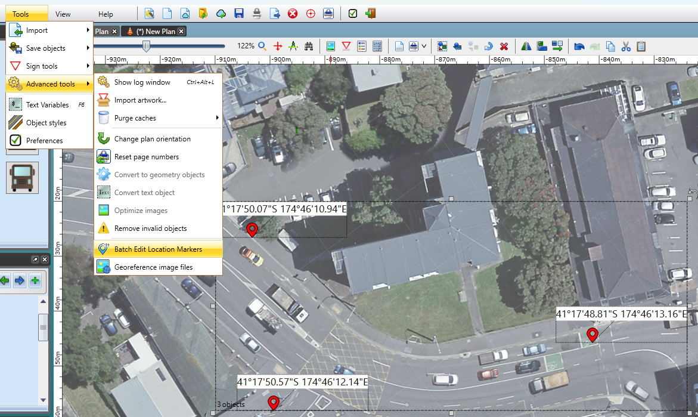Viewport: 698px width, 417px height.
Task: Open Preferences from Tools menu
Action: pos(49,140)
